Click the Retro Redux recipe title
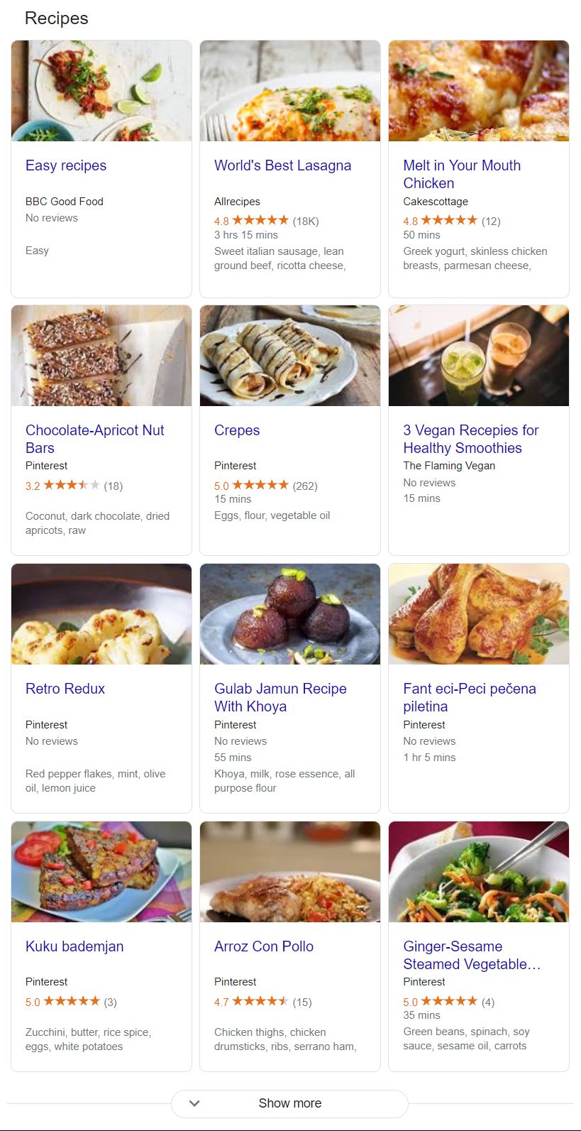This screenshot has width=581, height=1131. tap(65, 689)
